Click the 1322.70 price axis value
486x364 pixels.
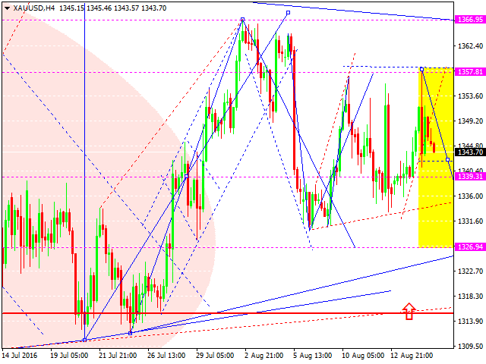click(x=470, y=271)
